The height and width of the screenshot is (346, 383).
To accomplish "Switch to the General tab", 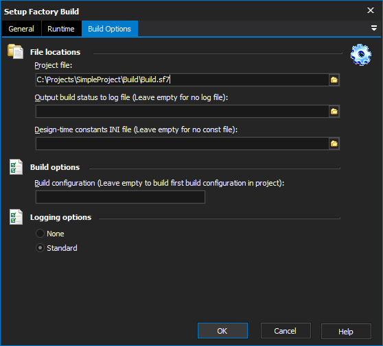I will (x=21, y=29).
